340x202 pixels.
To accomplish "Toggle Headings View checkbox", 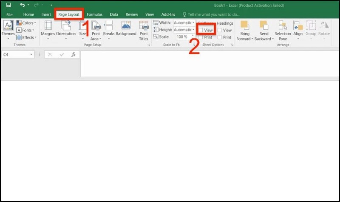I will (220, 31).
